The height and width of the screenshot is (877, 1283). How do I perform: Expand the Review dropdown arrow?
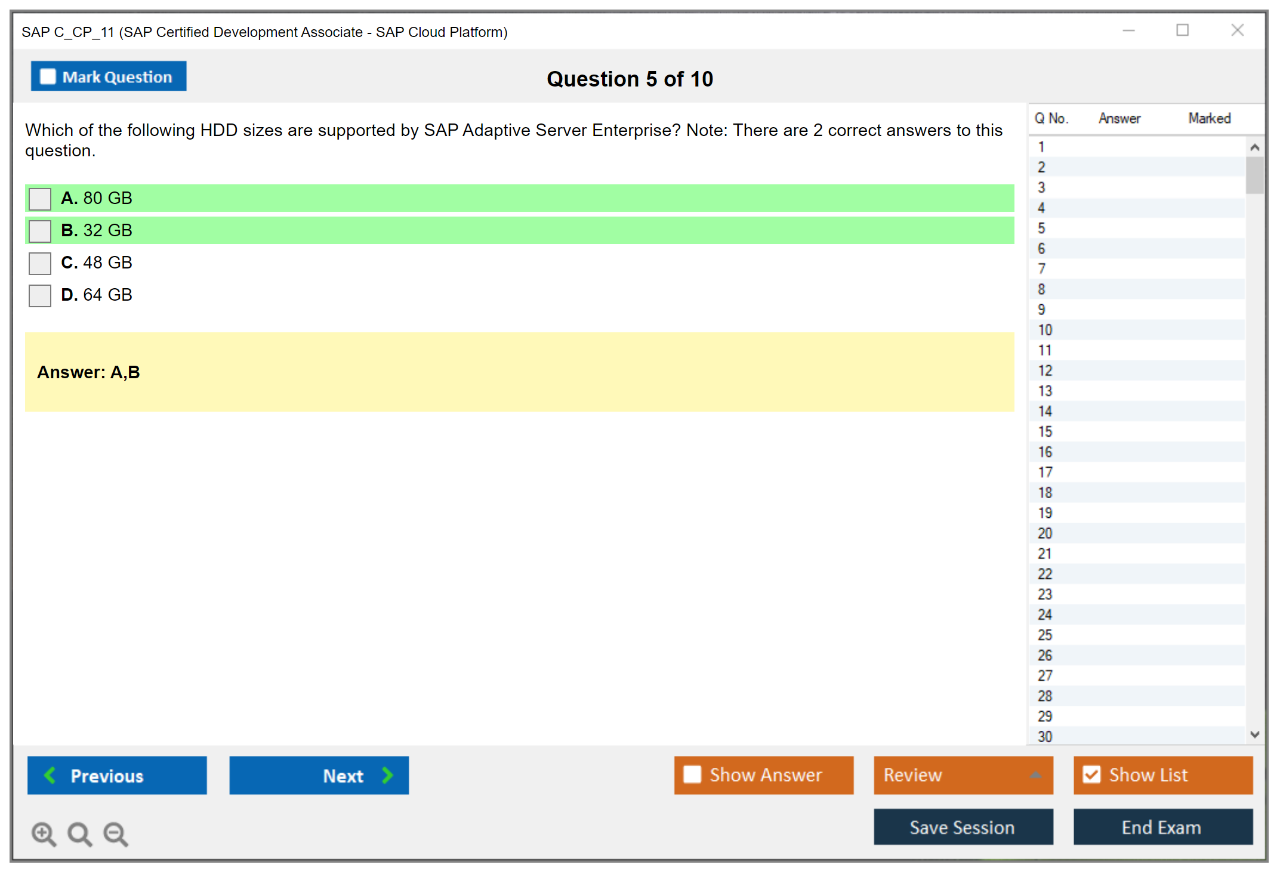click(x=1035, y=775)
